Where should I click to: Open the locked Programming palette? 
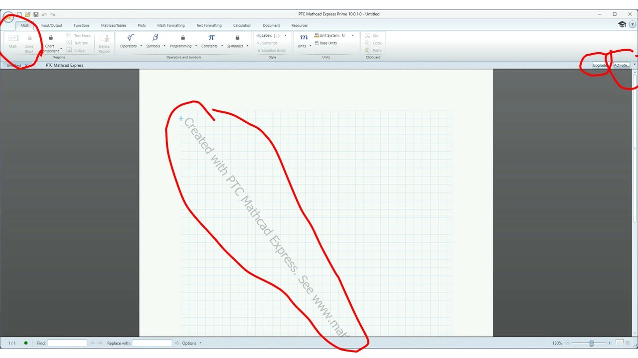(x=183, y=37)
